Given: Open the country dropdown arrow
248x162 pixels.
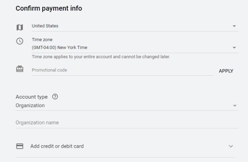Looking at the screenshot, I should point(234,26).
